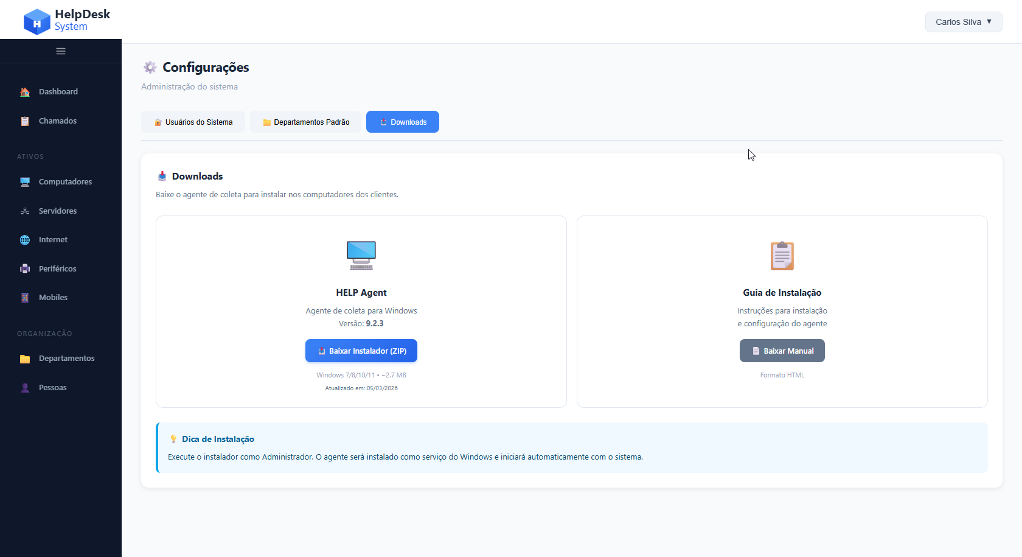Click the clipboard icon on Guia de Instalação
Image resolution: width=1022 pixels, height=557 pixels.
click(782, 256)
